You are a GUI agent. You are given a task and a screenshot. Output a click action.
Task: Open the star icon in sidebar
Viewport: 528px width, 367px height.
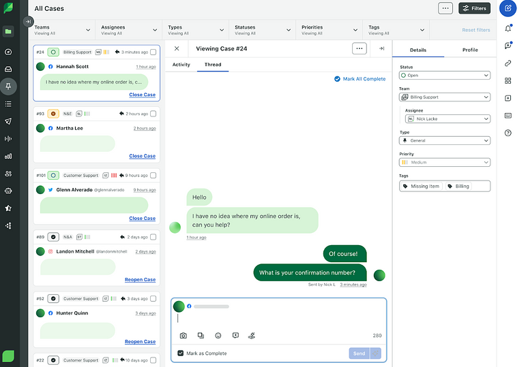[8, 208]
